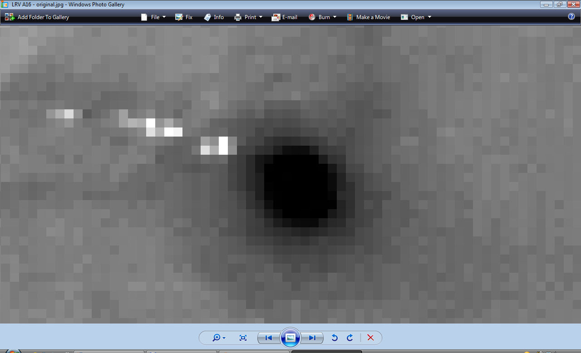The image size is (581, 353).
Task: Open Help with the question mark icon
Action: coord(571,17)
